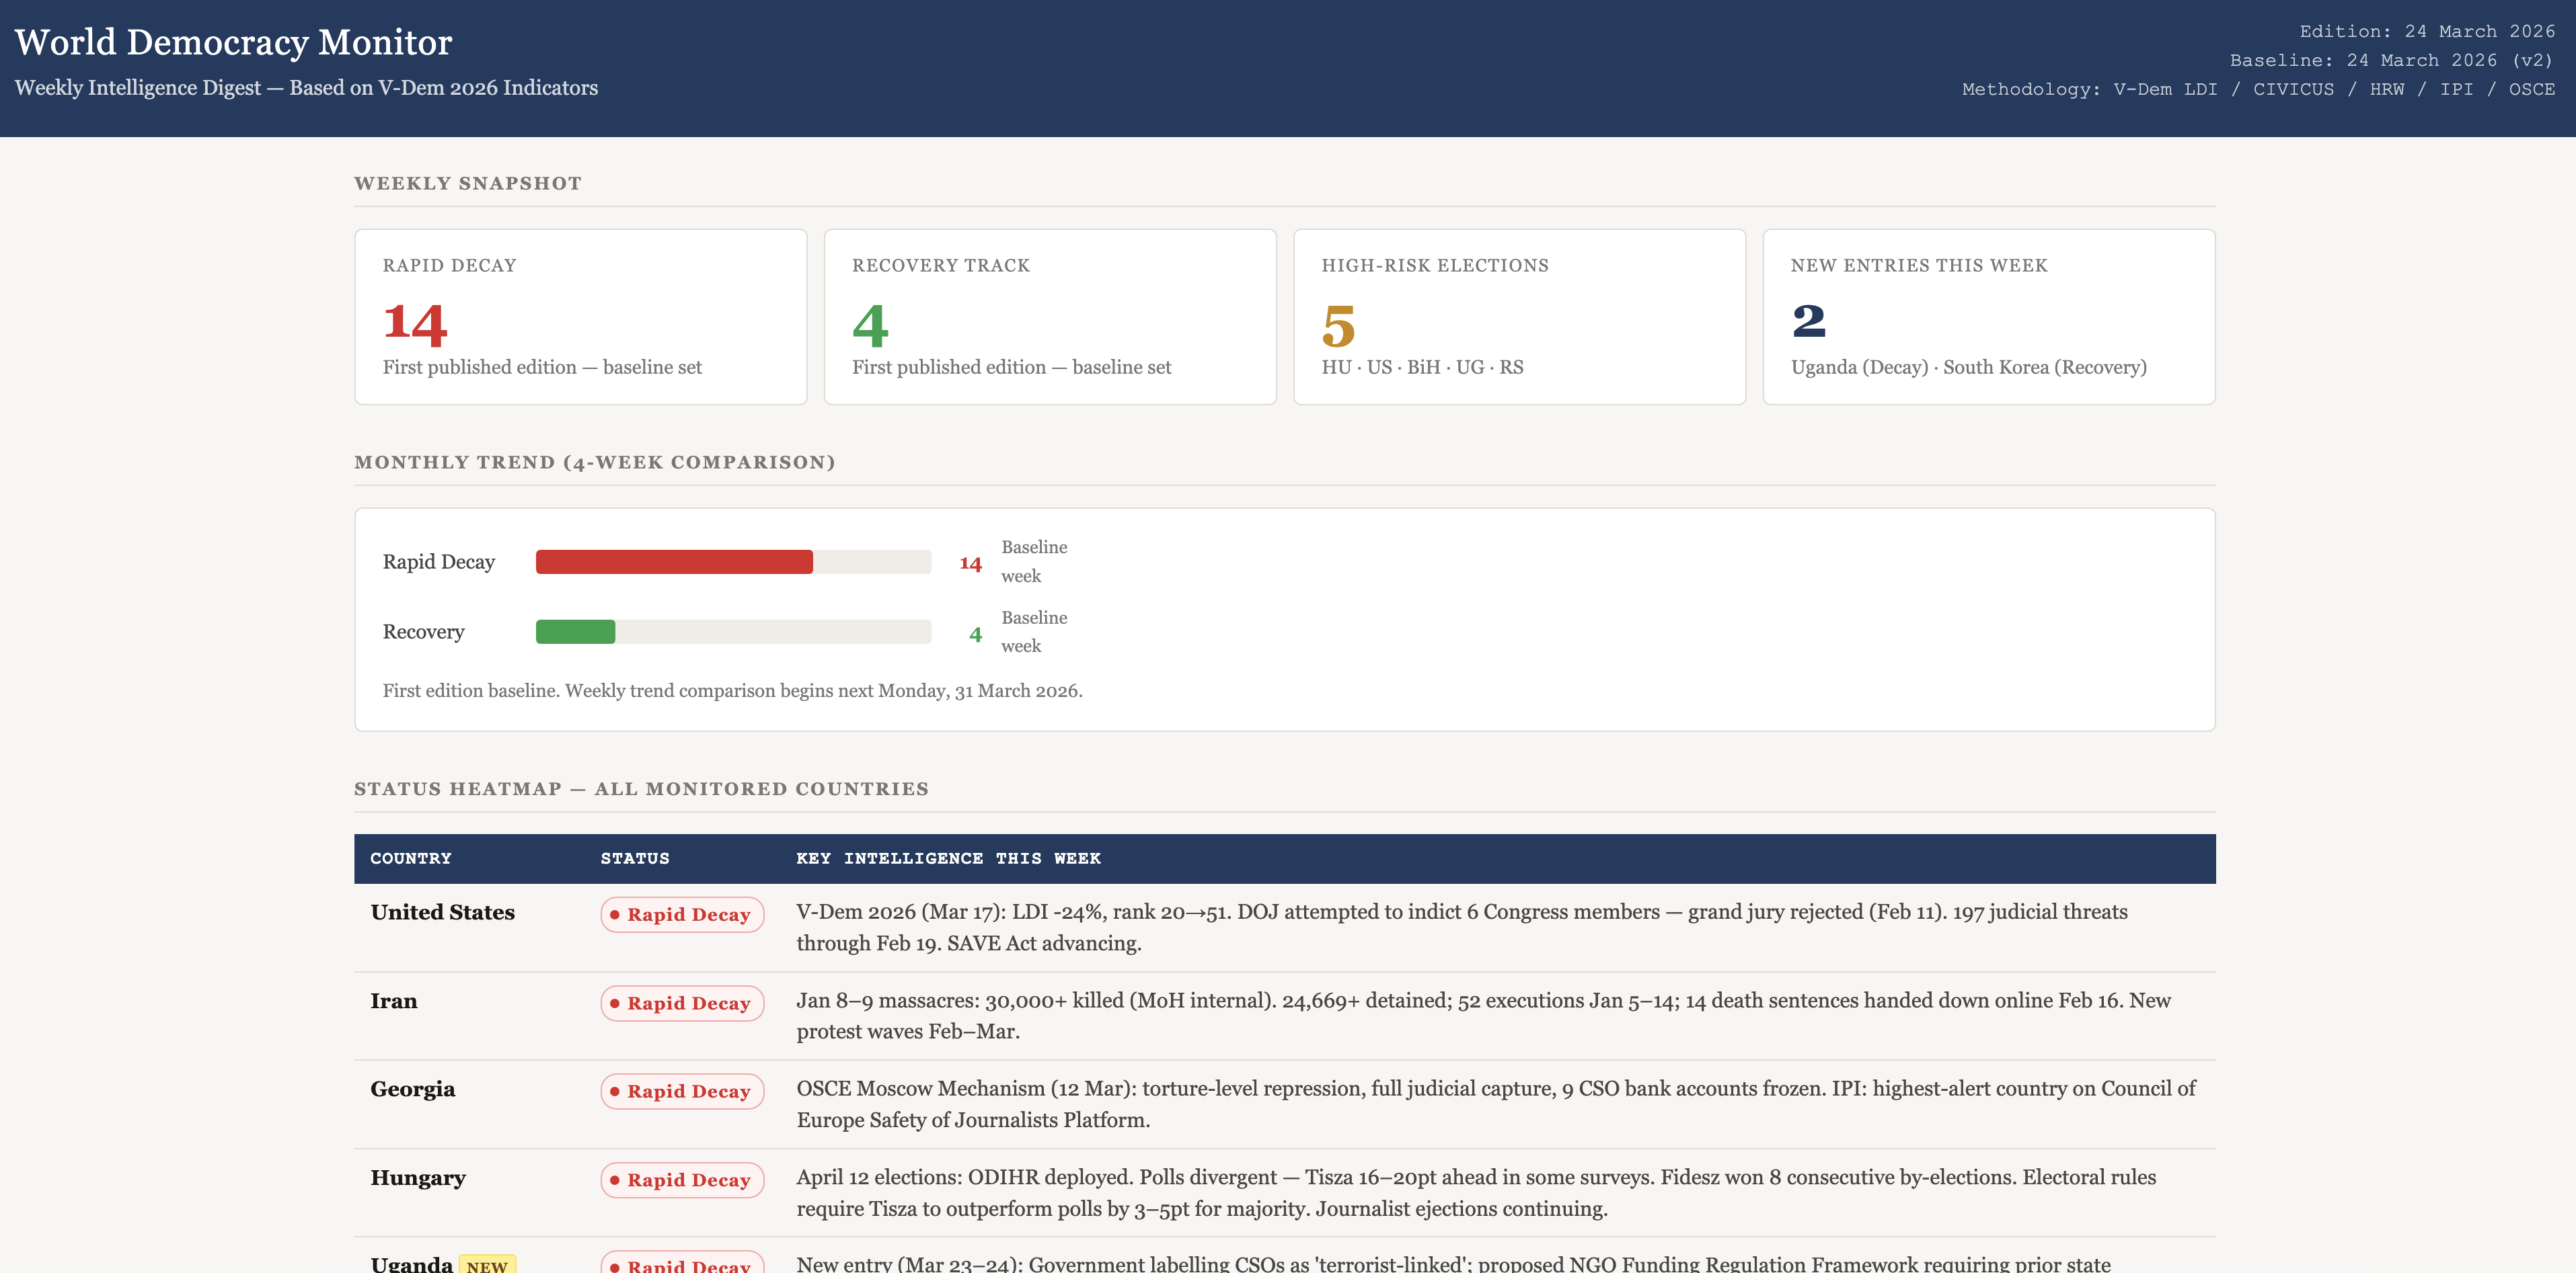The image size is (2576, 1273).
Task: Click Georgia's Rapid Decay status badge
Action: click(682, 1091)
